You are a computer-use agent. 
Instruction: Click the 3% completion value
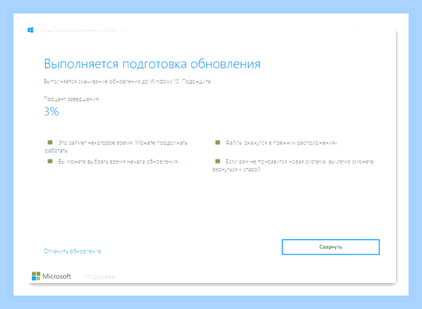(x=52, y=112)
